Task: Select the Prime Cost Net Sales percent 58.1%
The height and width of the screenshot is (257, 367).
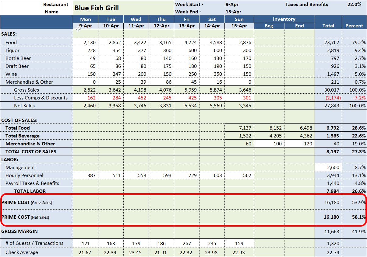Action: (354, 217)
